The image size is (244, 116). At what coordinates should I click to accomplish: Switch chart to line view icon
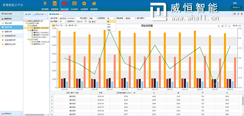(219, 26)
